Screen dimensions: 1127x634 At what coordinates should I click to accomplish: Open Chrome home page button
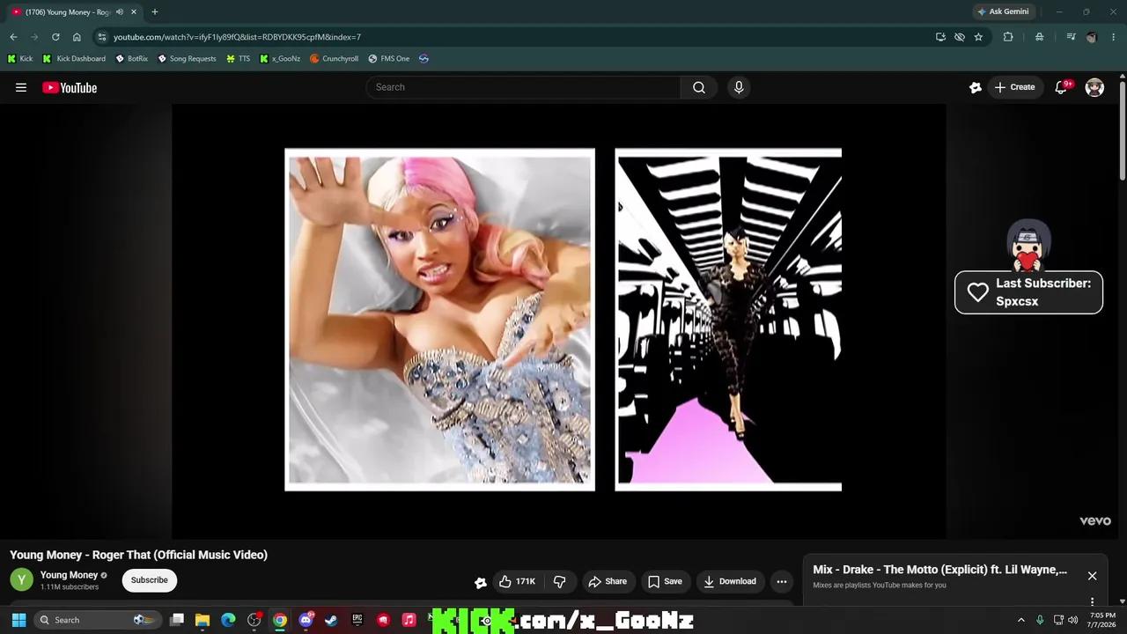pos(77,37)
